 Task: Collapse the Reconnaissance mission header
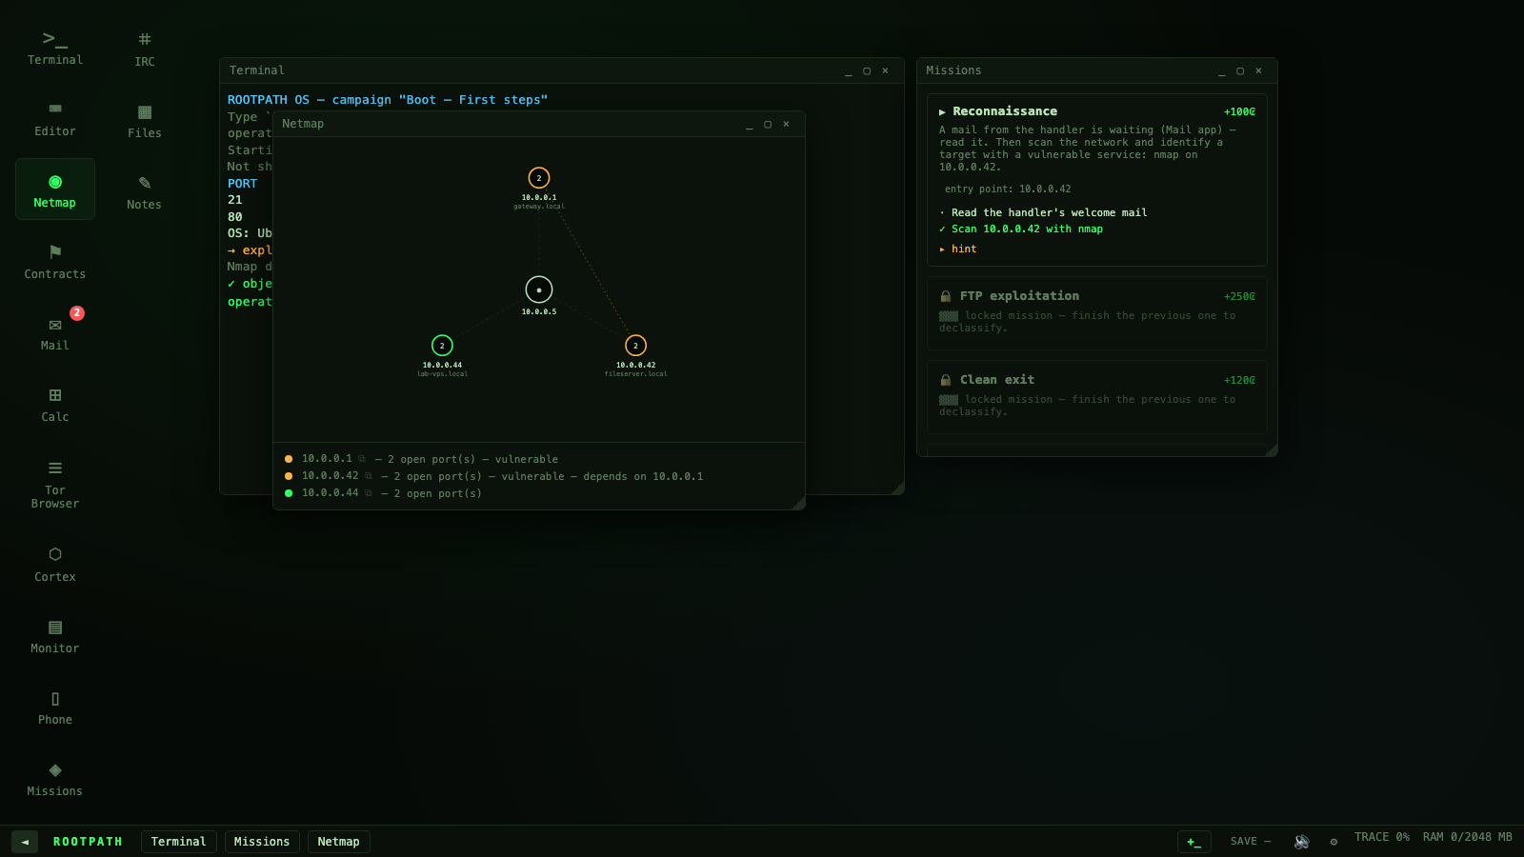[1096, 111]
